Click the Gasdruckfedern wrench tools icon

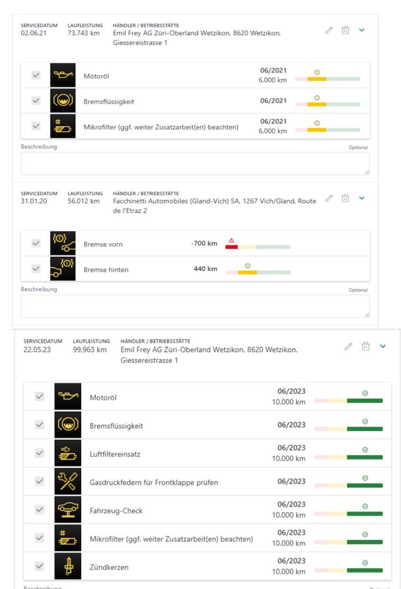(68, 482)
